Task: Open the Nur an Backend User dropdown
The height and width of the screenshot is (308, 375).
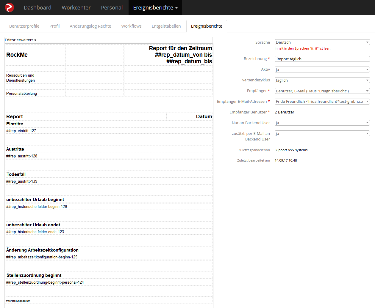Action: pyautogui.click(x=322, y=123)
